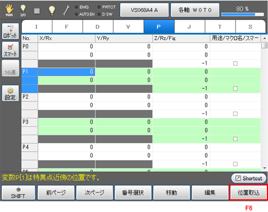The width and height of the screenshot is (268, 212).
Task: Select the highlighted P1 X value cell
Action: coord(66,72)
